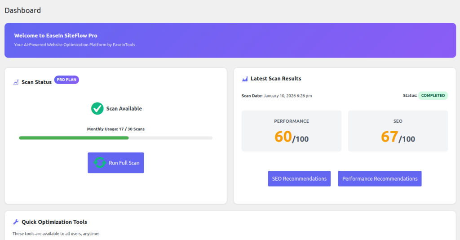Select the Performance 60/100 score card
The width and height of the screenshot is (460, 240).
click(x=291, y=131)
